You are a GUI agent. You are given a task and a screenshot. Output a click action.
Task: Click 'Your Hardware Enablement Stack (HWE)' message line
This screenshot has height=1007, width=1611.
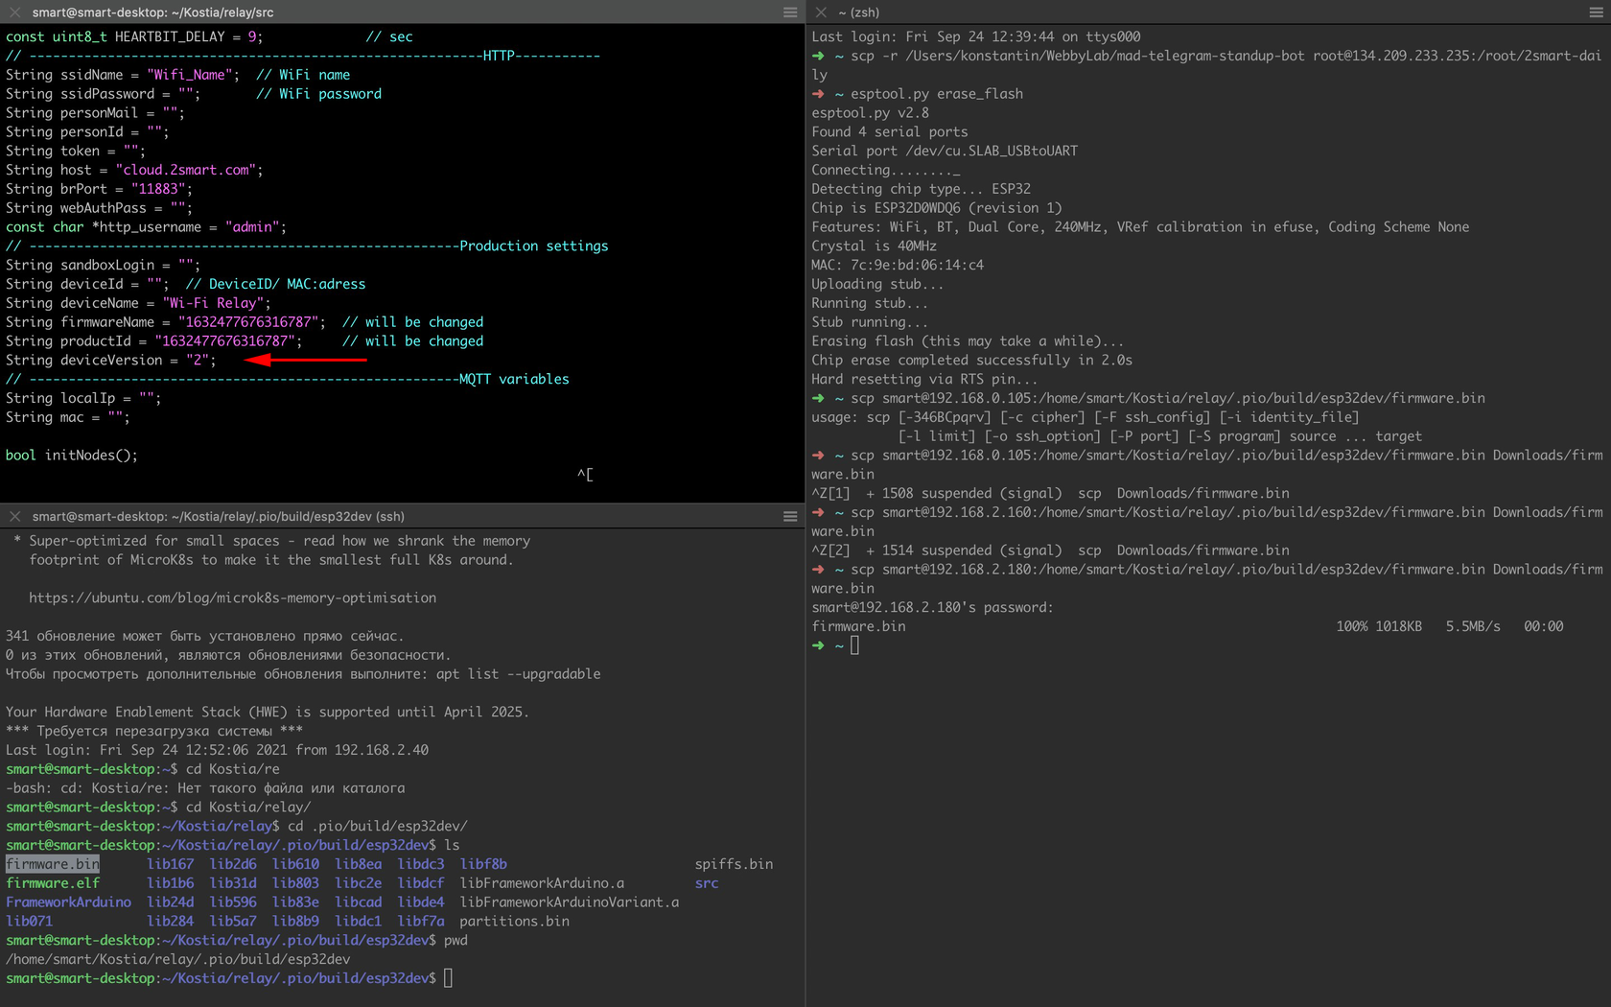(268, 712)
